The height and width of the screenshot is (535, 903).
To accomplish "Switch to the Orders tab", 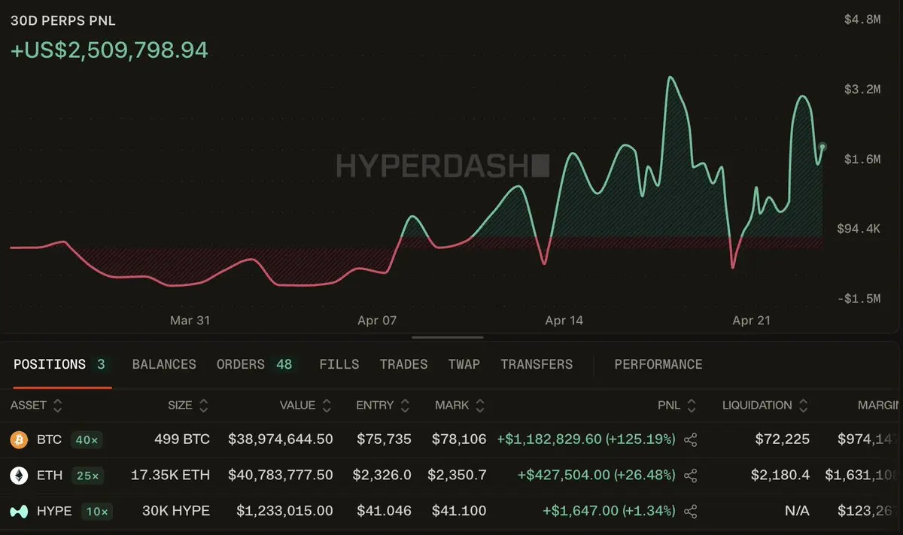I will point(254,364).
